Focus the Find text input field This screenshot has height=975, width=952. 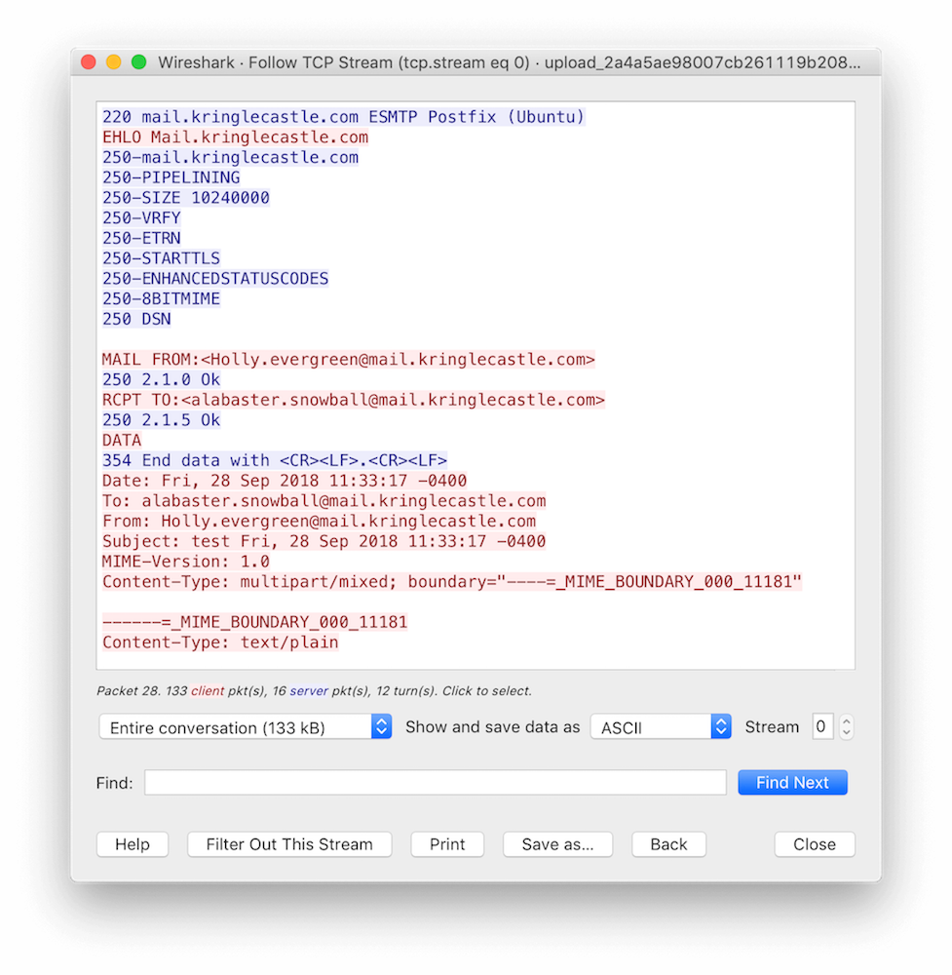point(435,782)
